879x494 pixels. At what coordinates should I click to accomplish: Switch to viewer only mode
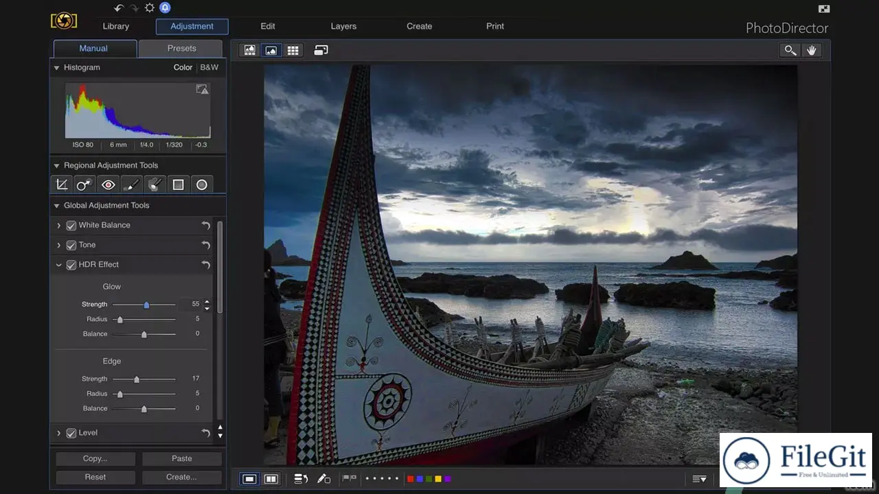(x=271, y=51)
